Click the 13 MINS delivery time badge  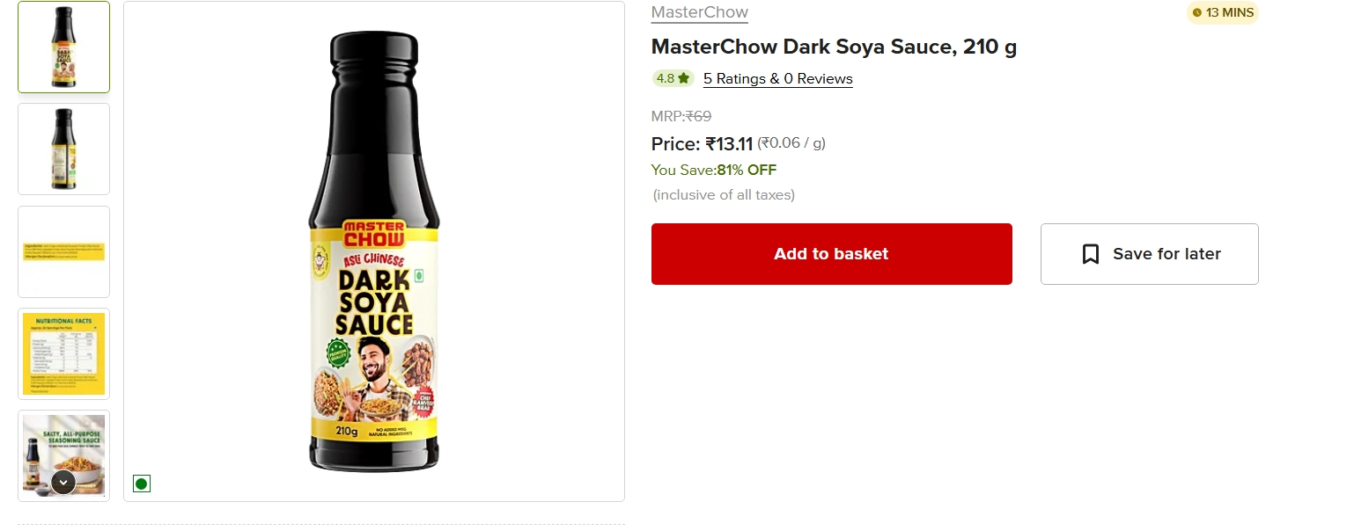pyautogui.click(x=1223, y=12)
